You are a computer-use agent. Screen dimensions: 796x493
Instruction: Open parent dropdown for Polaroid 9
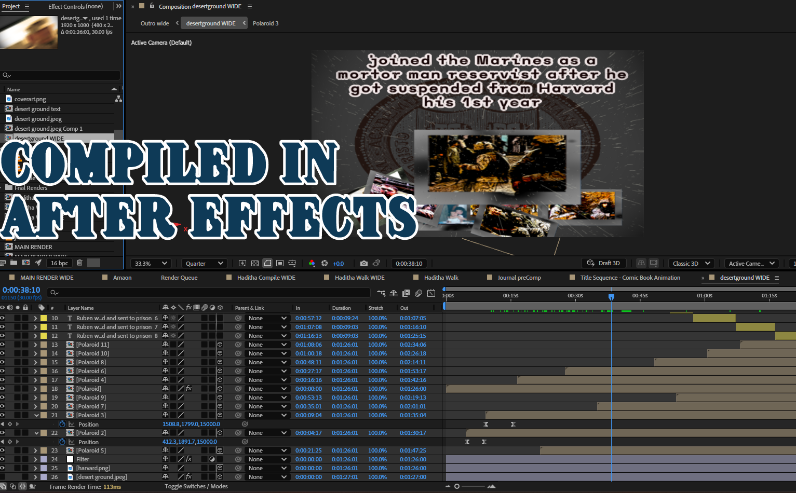point(267,398)
